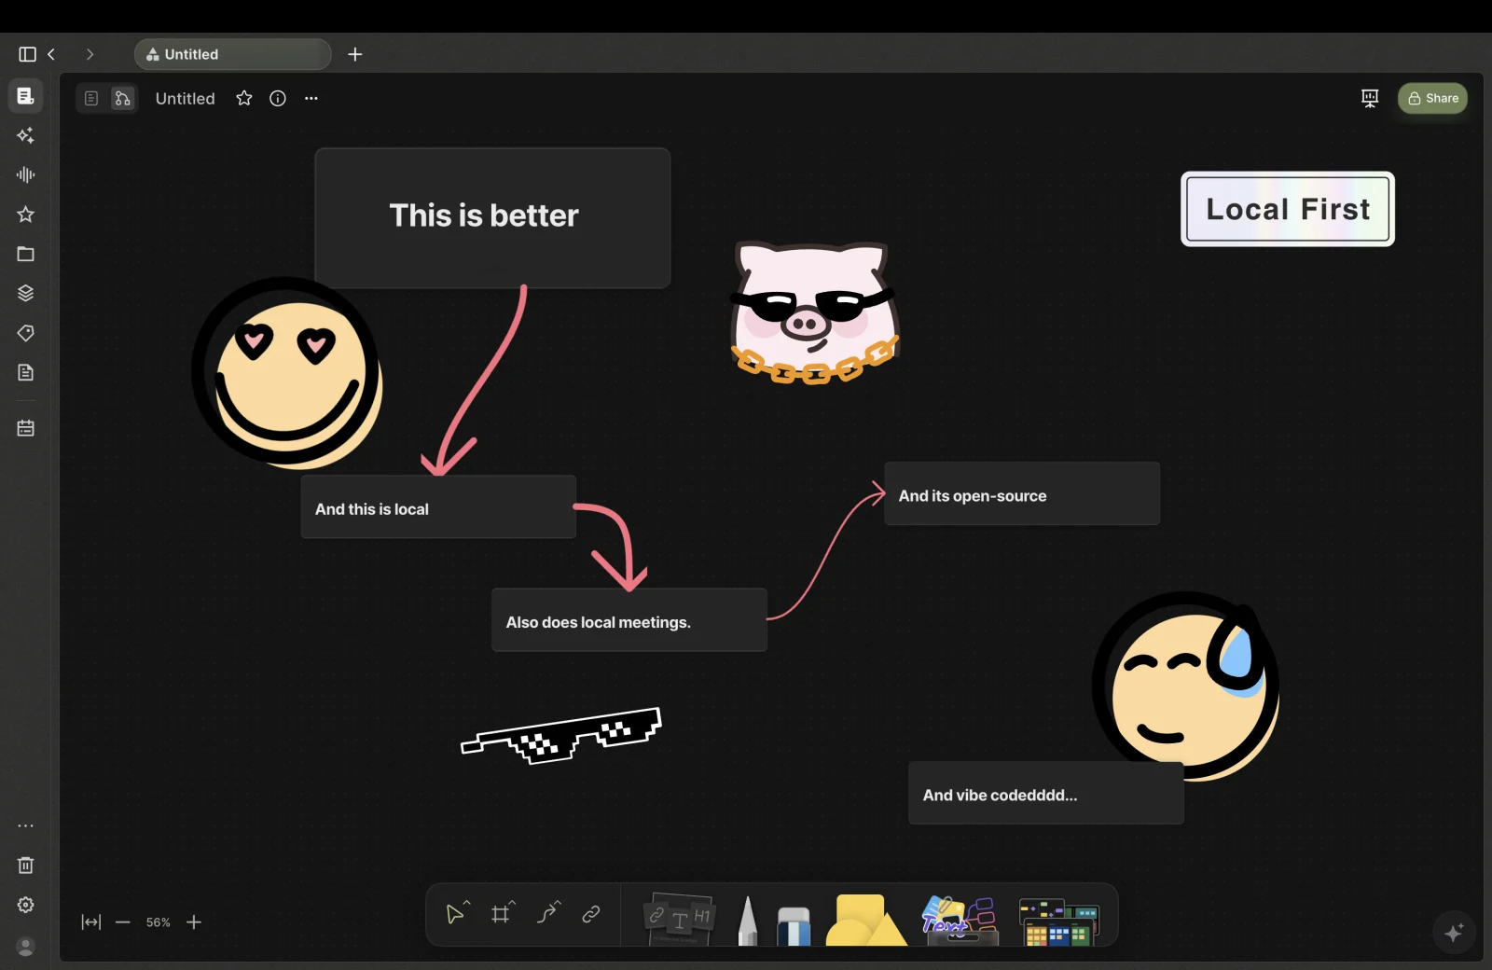Zoom out the canvas

tap(123, 922)
